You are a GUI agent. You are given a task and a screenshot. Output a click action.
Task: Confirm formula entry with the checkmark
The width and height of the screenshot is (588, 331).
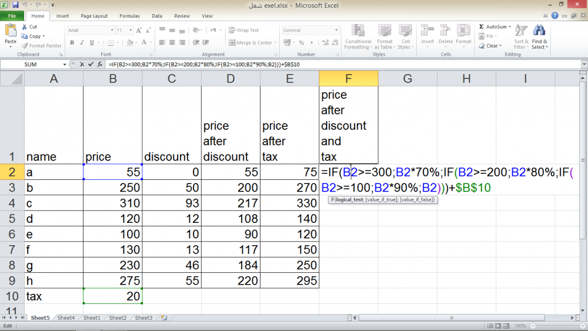(91, 65)
